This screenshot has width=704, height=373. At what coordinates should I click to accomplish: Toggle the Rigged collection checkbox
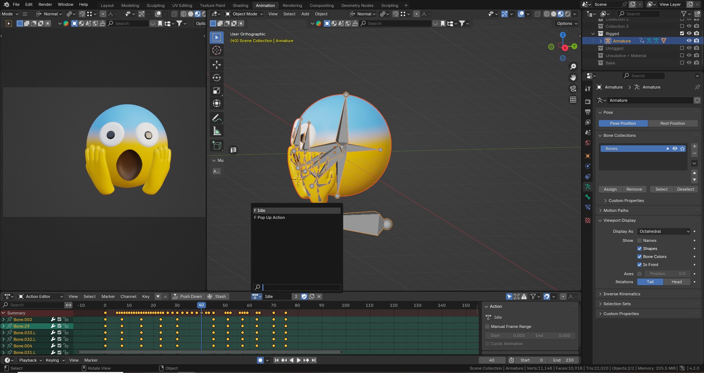click(682, 33)
